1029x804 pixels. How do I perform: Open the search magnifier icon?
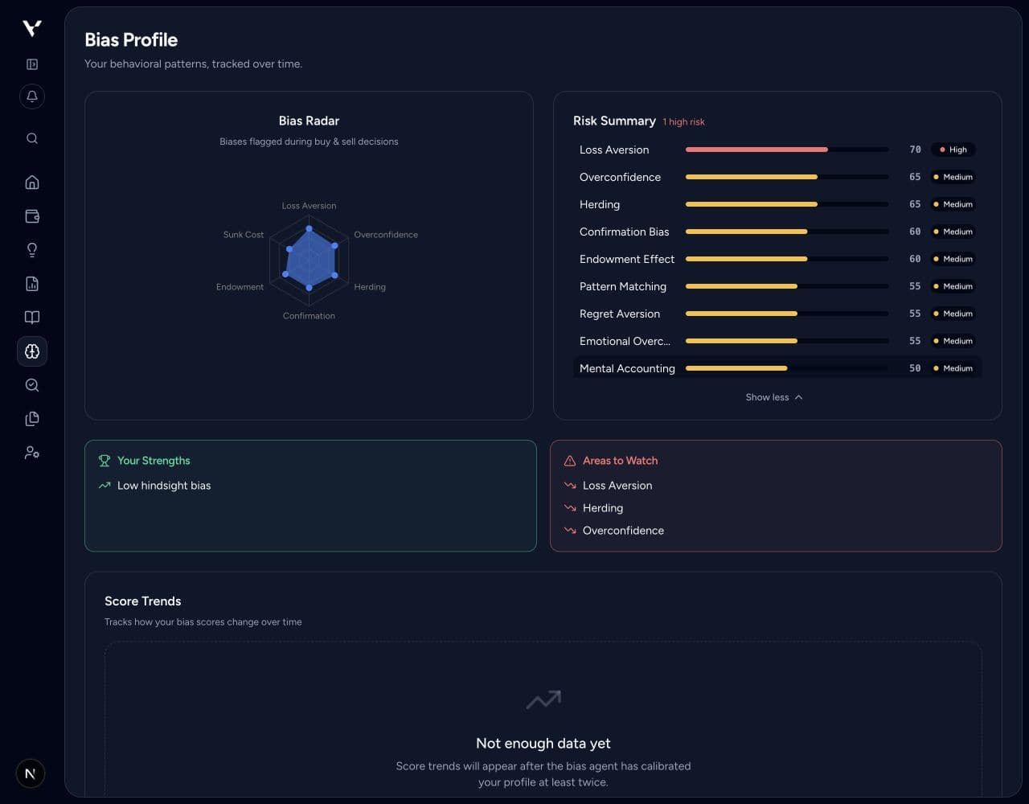point(32,138)
